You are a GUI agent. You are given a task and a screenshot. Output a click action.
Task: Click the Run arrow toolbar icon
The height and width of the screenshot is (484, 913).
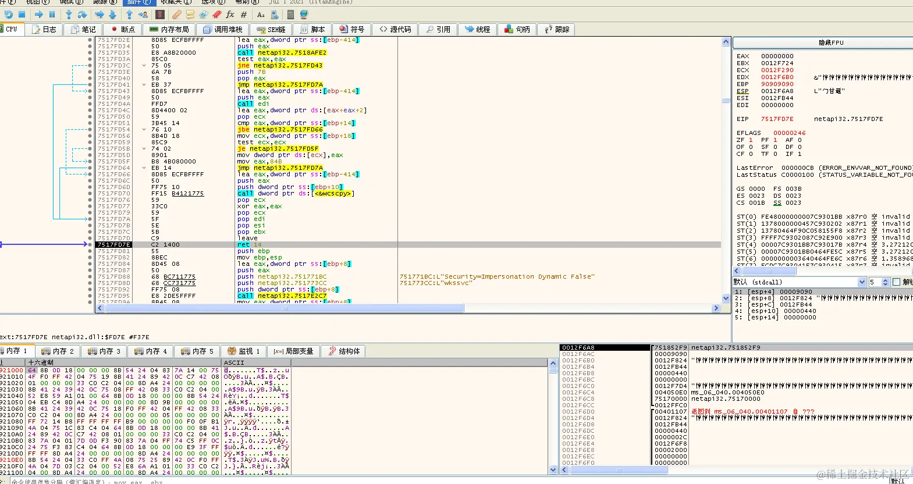39,15
